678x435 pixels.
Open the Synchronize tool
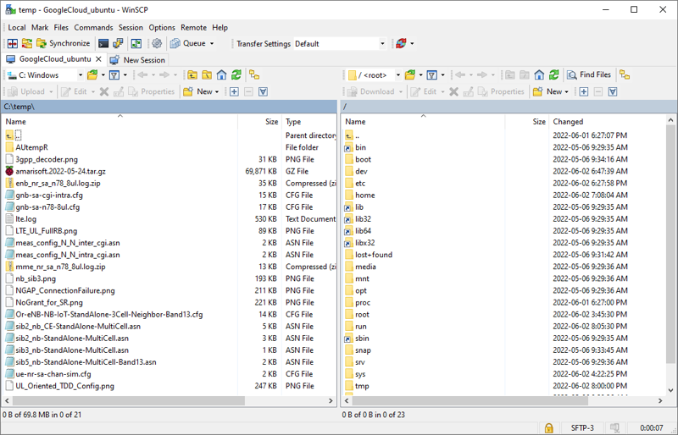point(64,43)
